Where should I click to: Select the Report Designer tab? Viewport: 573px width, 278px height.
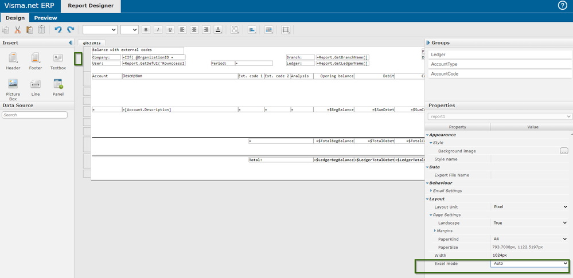pos(91,6)
